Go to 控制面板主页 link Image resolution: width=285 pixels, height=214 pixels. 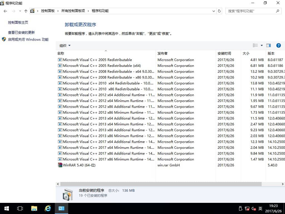click(x=18, y=22)
